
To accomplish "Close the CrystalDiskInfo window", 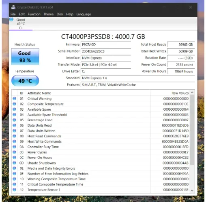I will [x=191, y=7].
